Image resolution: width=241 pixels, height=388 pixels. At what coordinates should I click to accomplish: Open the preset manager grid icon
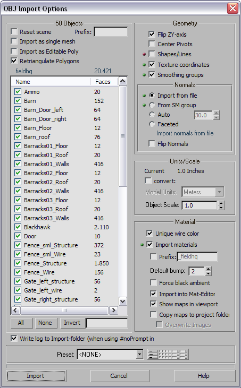pos(168,354)
